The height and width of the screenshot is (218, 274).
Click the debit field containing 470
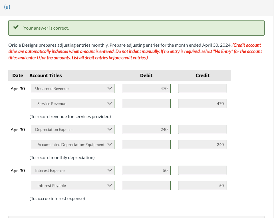(x=146, y=88)
